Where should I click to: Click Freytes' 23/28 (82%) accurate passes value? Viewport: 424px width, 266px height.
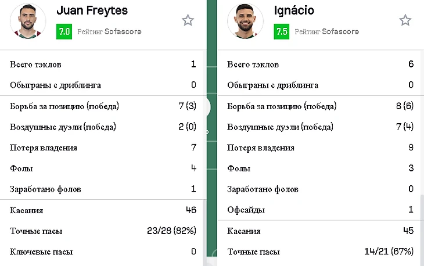[171, 231]
